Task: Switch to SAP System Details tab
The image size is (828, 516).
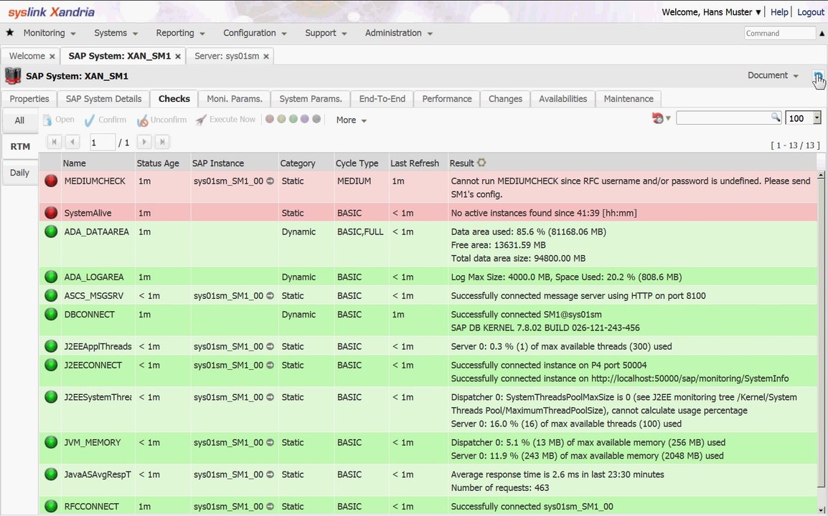Action: pyautogui.click(x=103, y=99)
